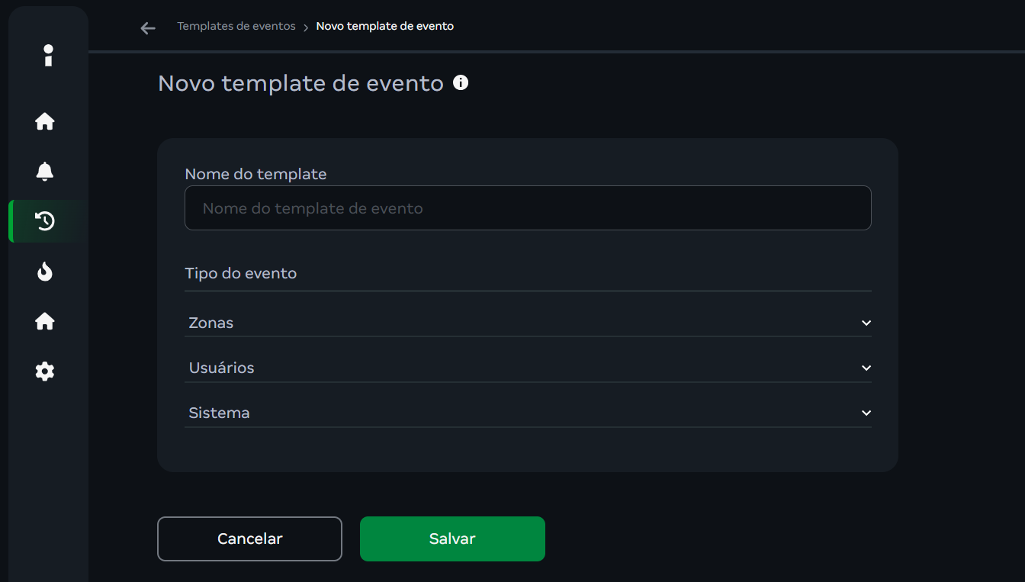Click the green highlight bar beside history icon
Viewport: 1025px width, 582px height.
coord(10,221)
